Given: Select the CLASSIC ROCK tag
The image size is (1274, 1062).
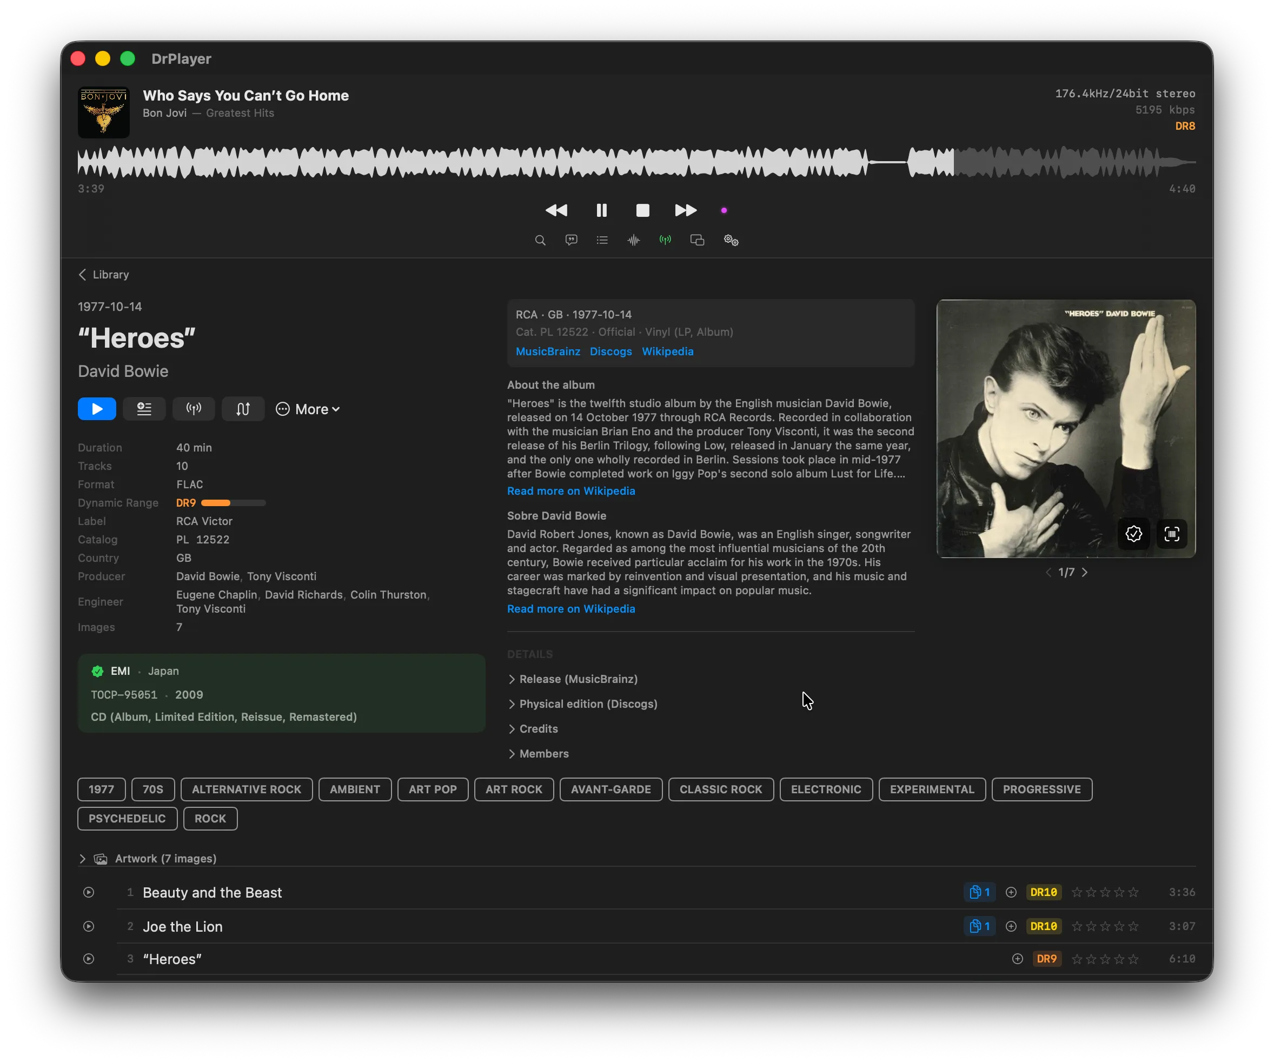Looking at the screenshot, I should tap(721, 789).
